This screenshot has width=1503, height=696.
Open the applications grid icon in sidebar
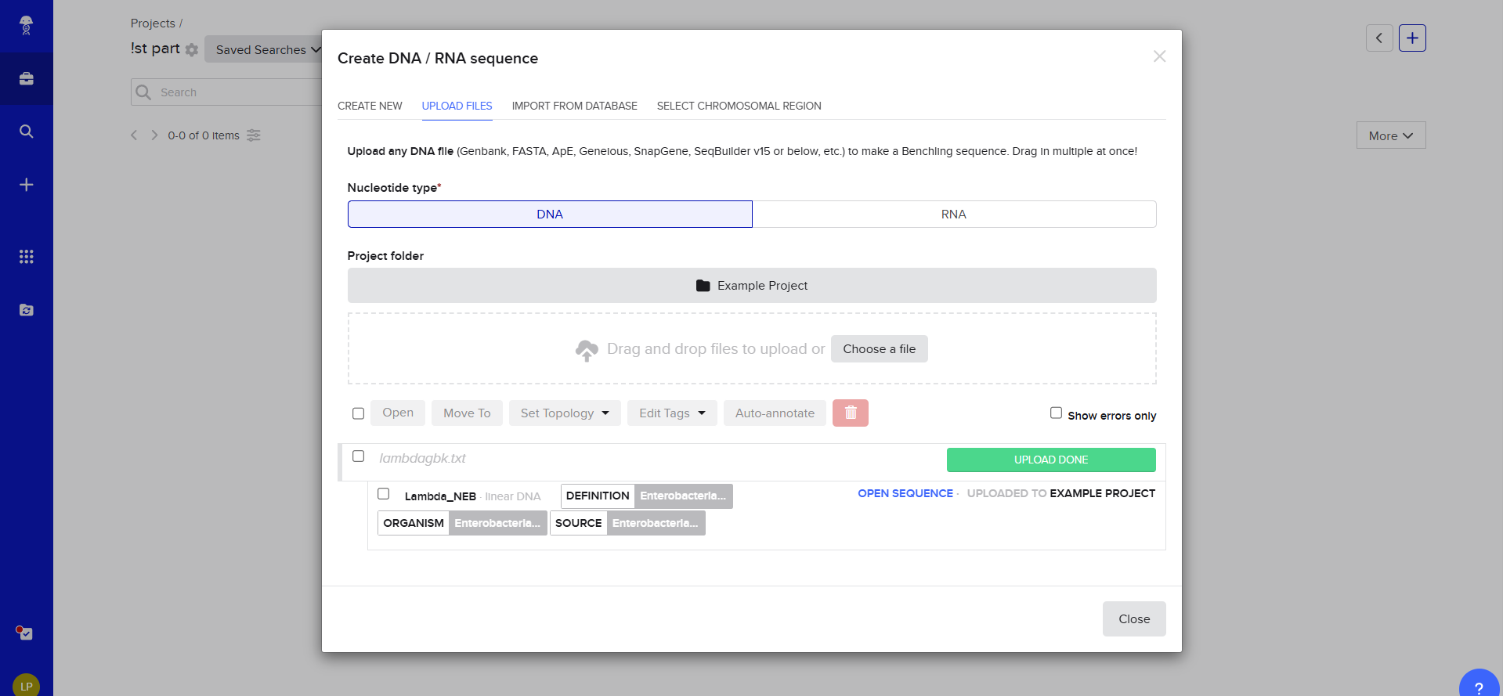26,257
